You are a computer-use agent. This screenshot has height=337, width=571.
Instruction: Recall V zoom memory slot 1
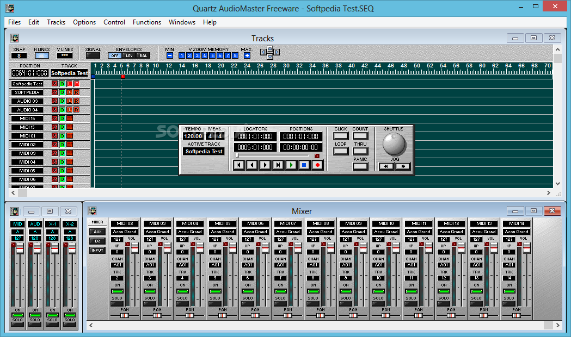182,55
